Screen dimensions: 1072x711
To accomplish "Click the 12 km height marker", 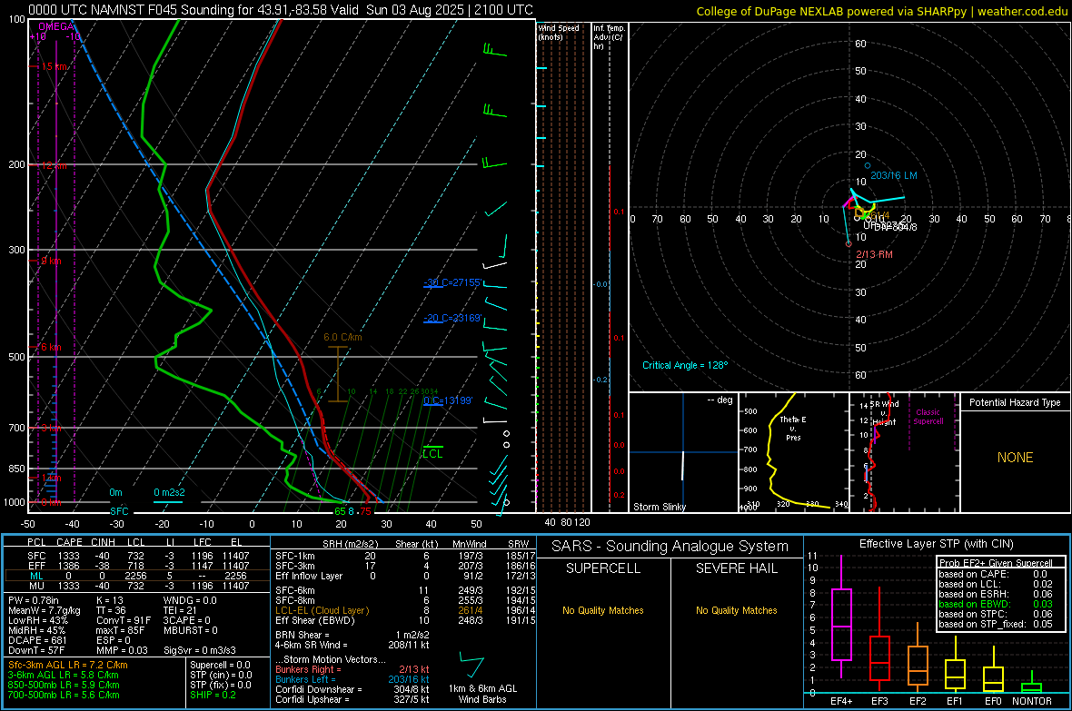I will [54, 166].
